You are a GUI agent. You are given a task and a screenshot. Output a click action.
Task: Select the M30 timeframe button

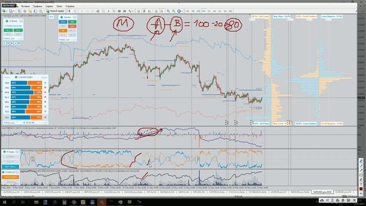204,11
